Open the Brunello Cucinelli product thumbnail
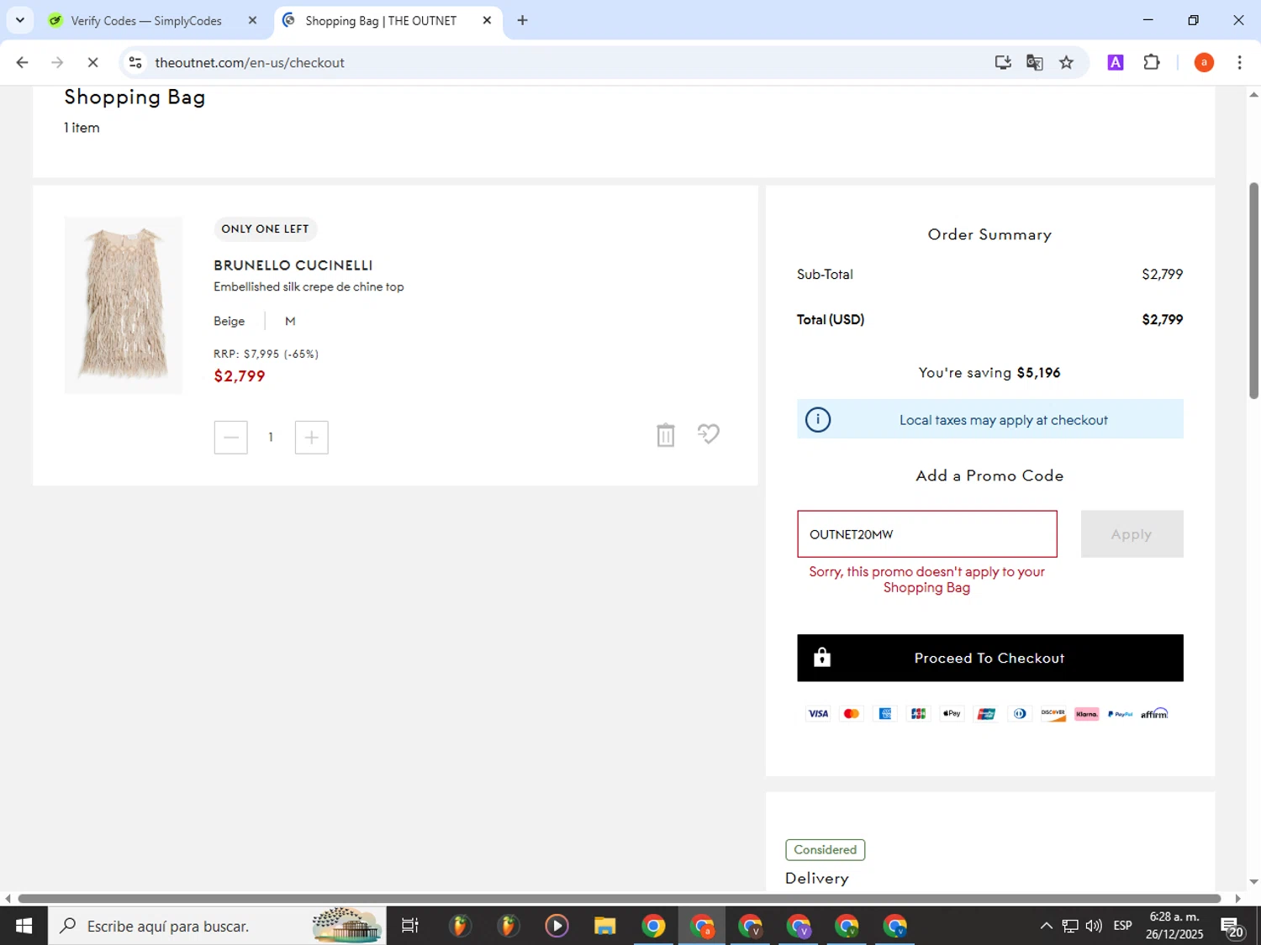 point(124,305)
